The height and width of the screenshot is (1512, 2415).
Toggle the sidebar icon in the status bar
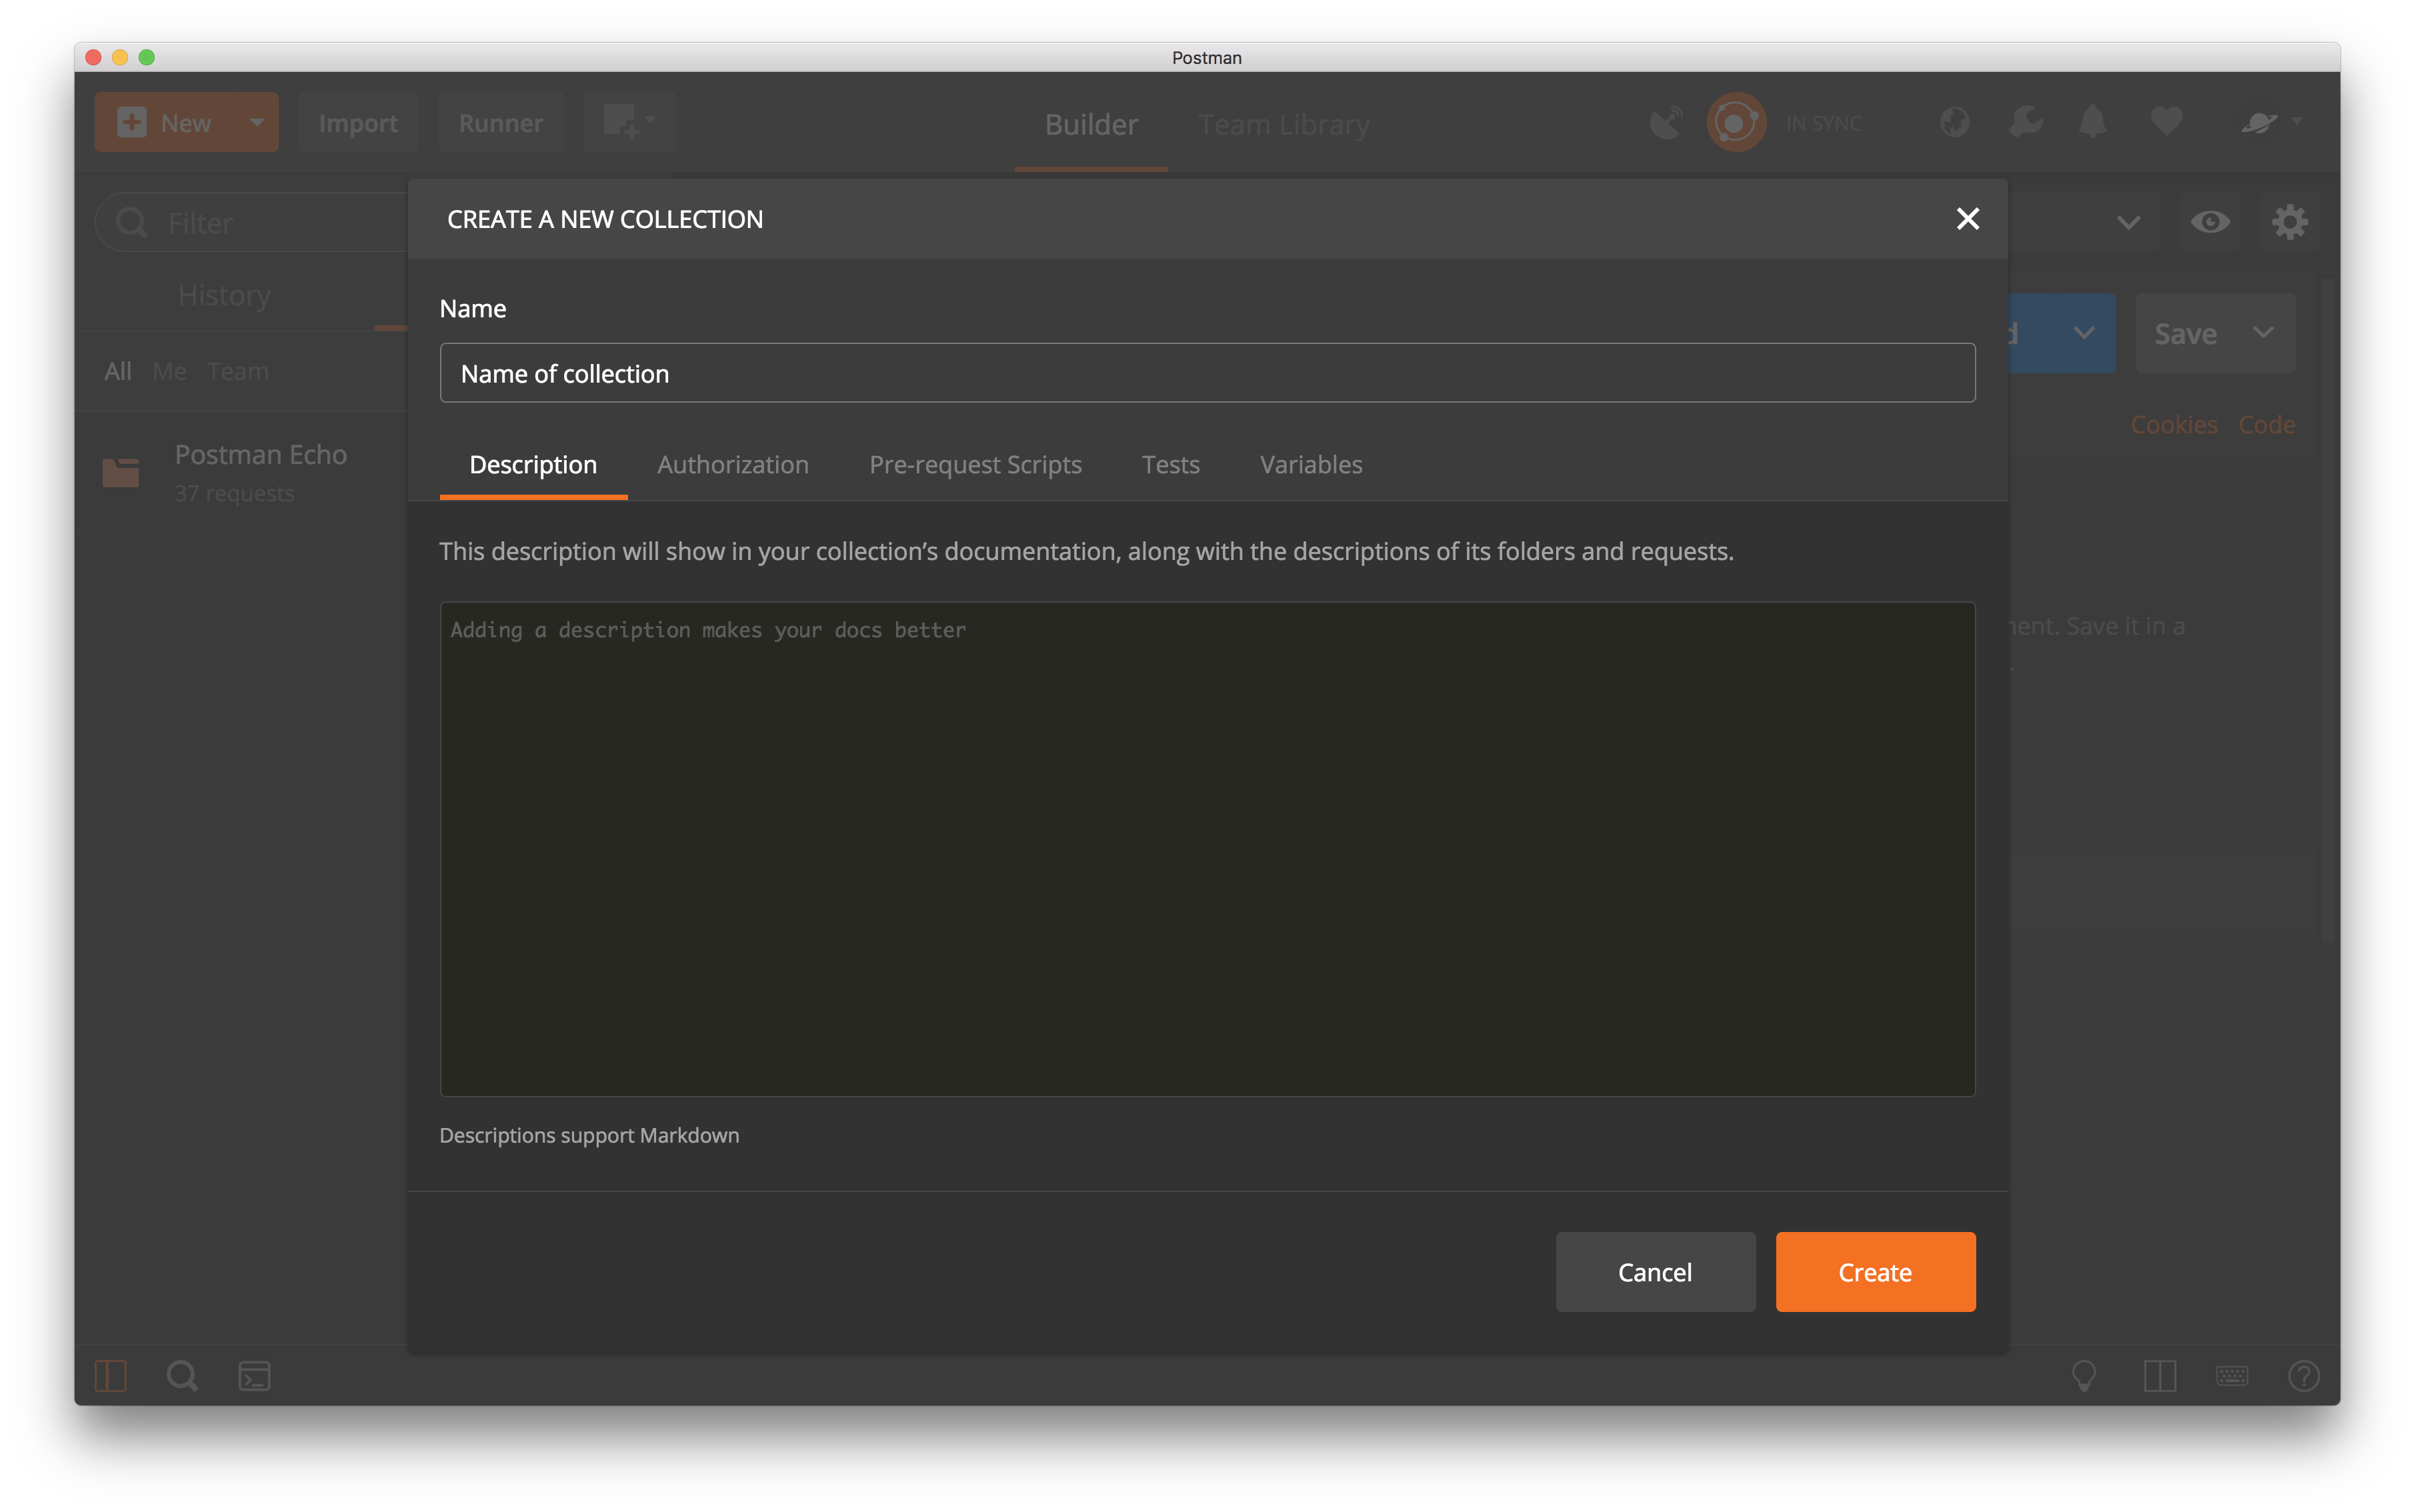click(110, 1376)
